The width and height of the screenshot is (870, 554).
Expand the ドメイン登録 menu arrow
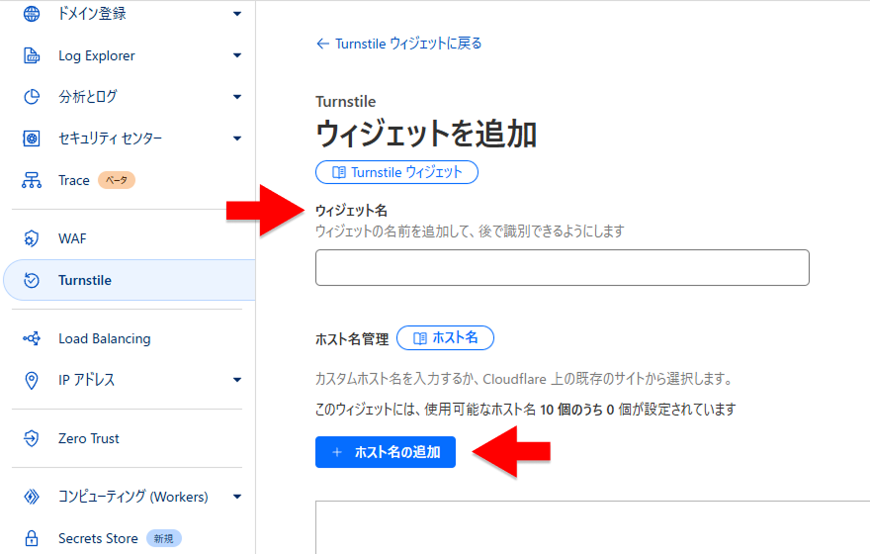pos(237,13)
